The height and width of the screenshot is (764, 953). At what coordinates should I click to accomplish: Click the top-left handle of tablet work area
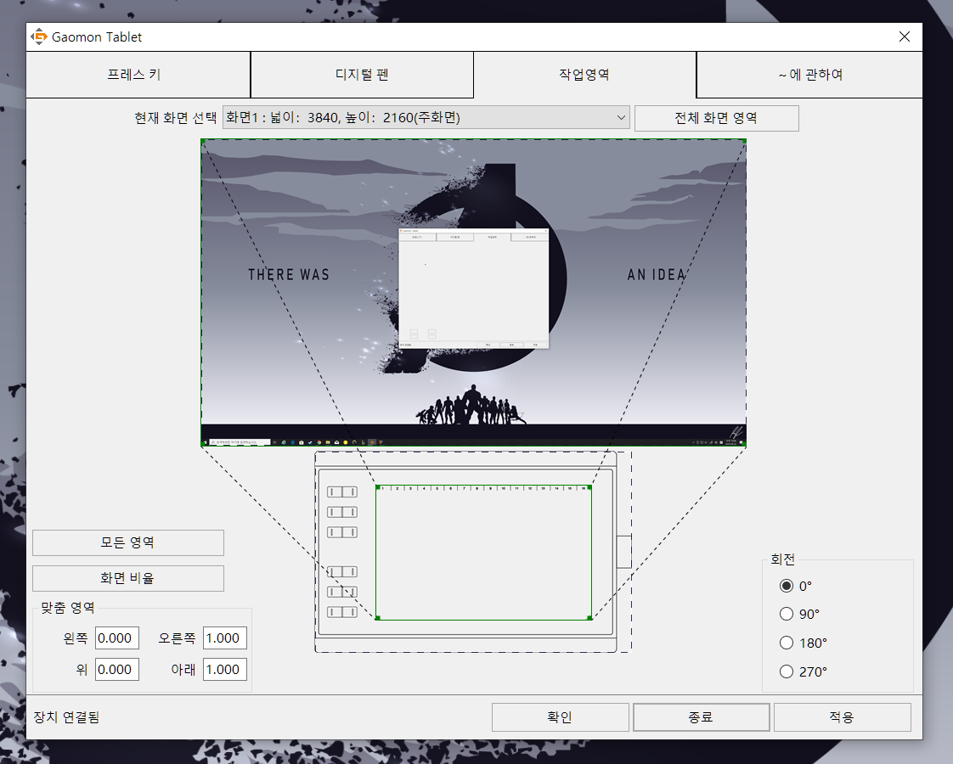tap(377, 487)
